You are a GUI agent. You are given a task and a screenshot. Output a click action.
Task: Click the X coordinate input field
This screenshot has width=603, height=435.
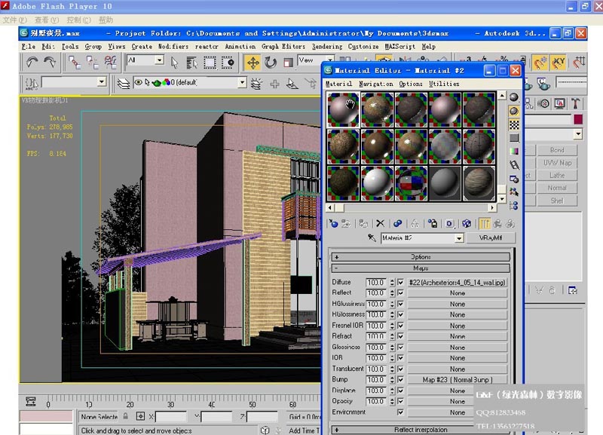(x=171, y=416)
